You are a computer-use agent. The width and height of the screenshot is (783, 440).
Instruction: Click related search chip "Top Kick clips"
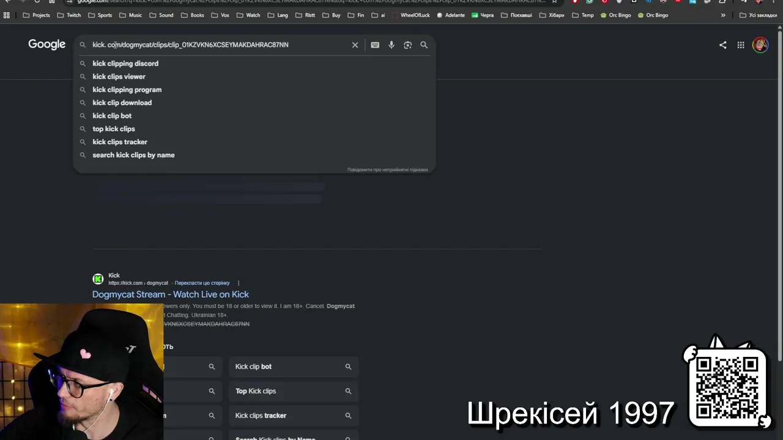coord(294,391)
